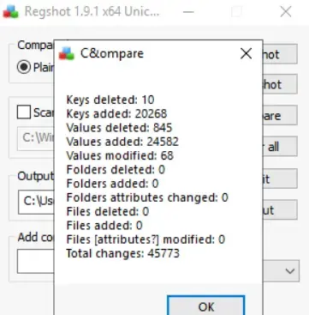Click the About button edge
This screenshot has height=315, width=309.
tap(280, 209)
